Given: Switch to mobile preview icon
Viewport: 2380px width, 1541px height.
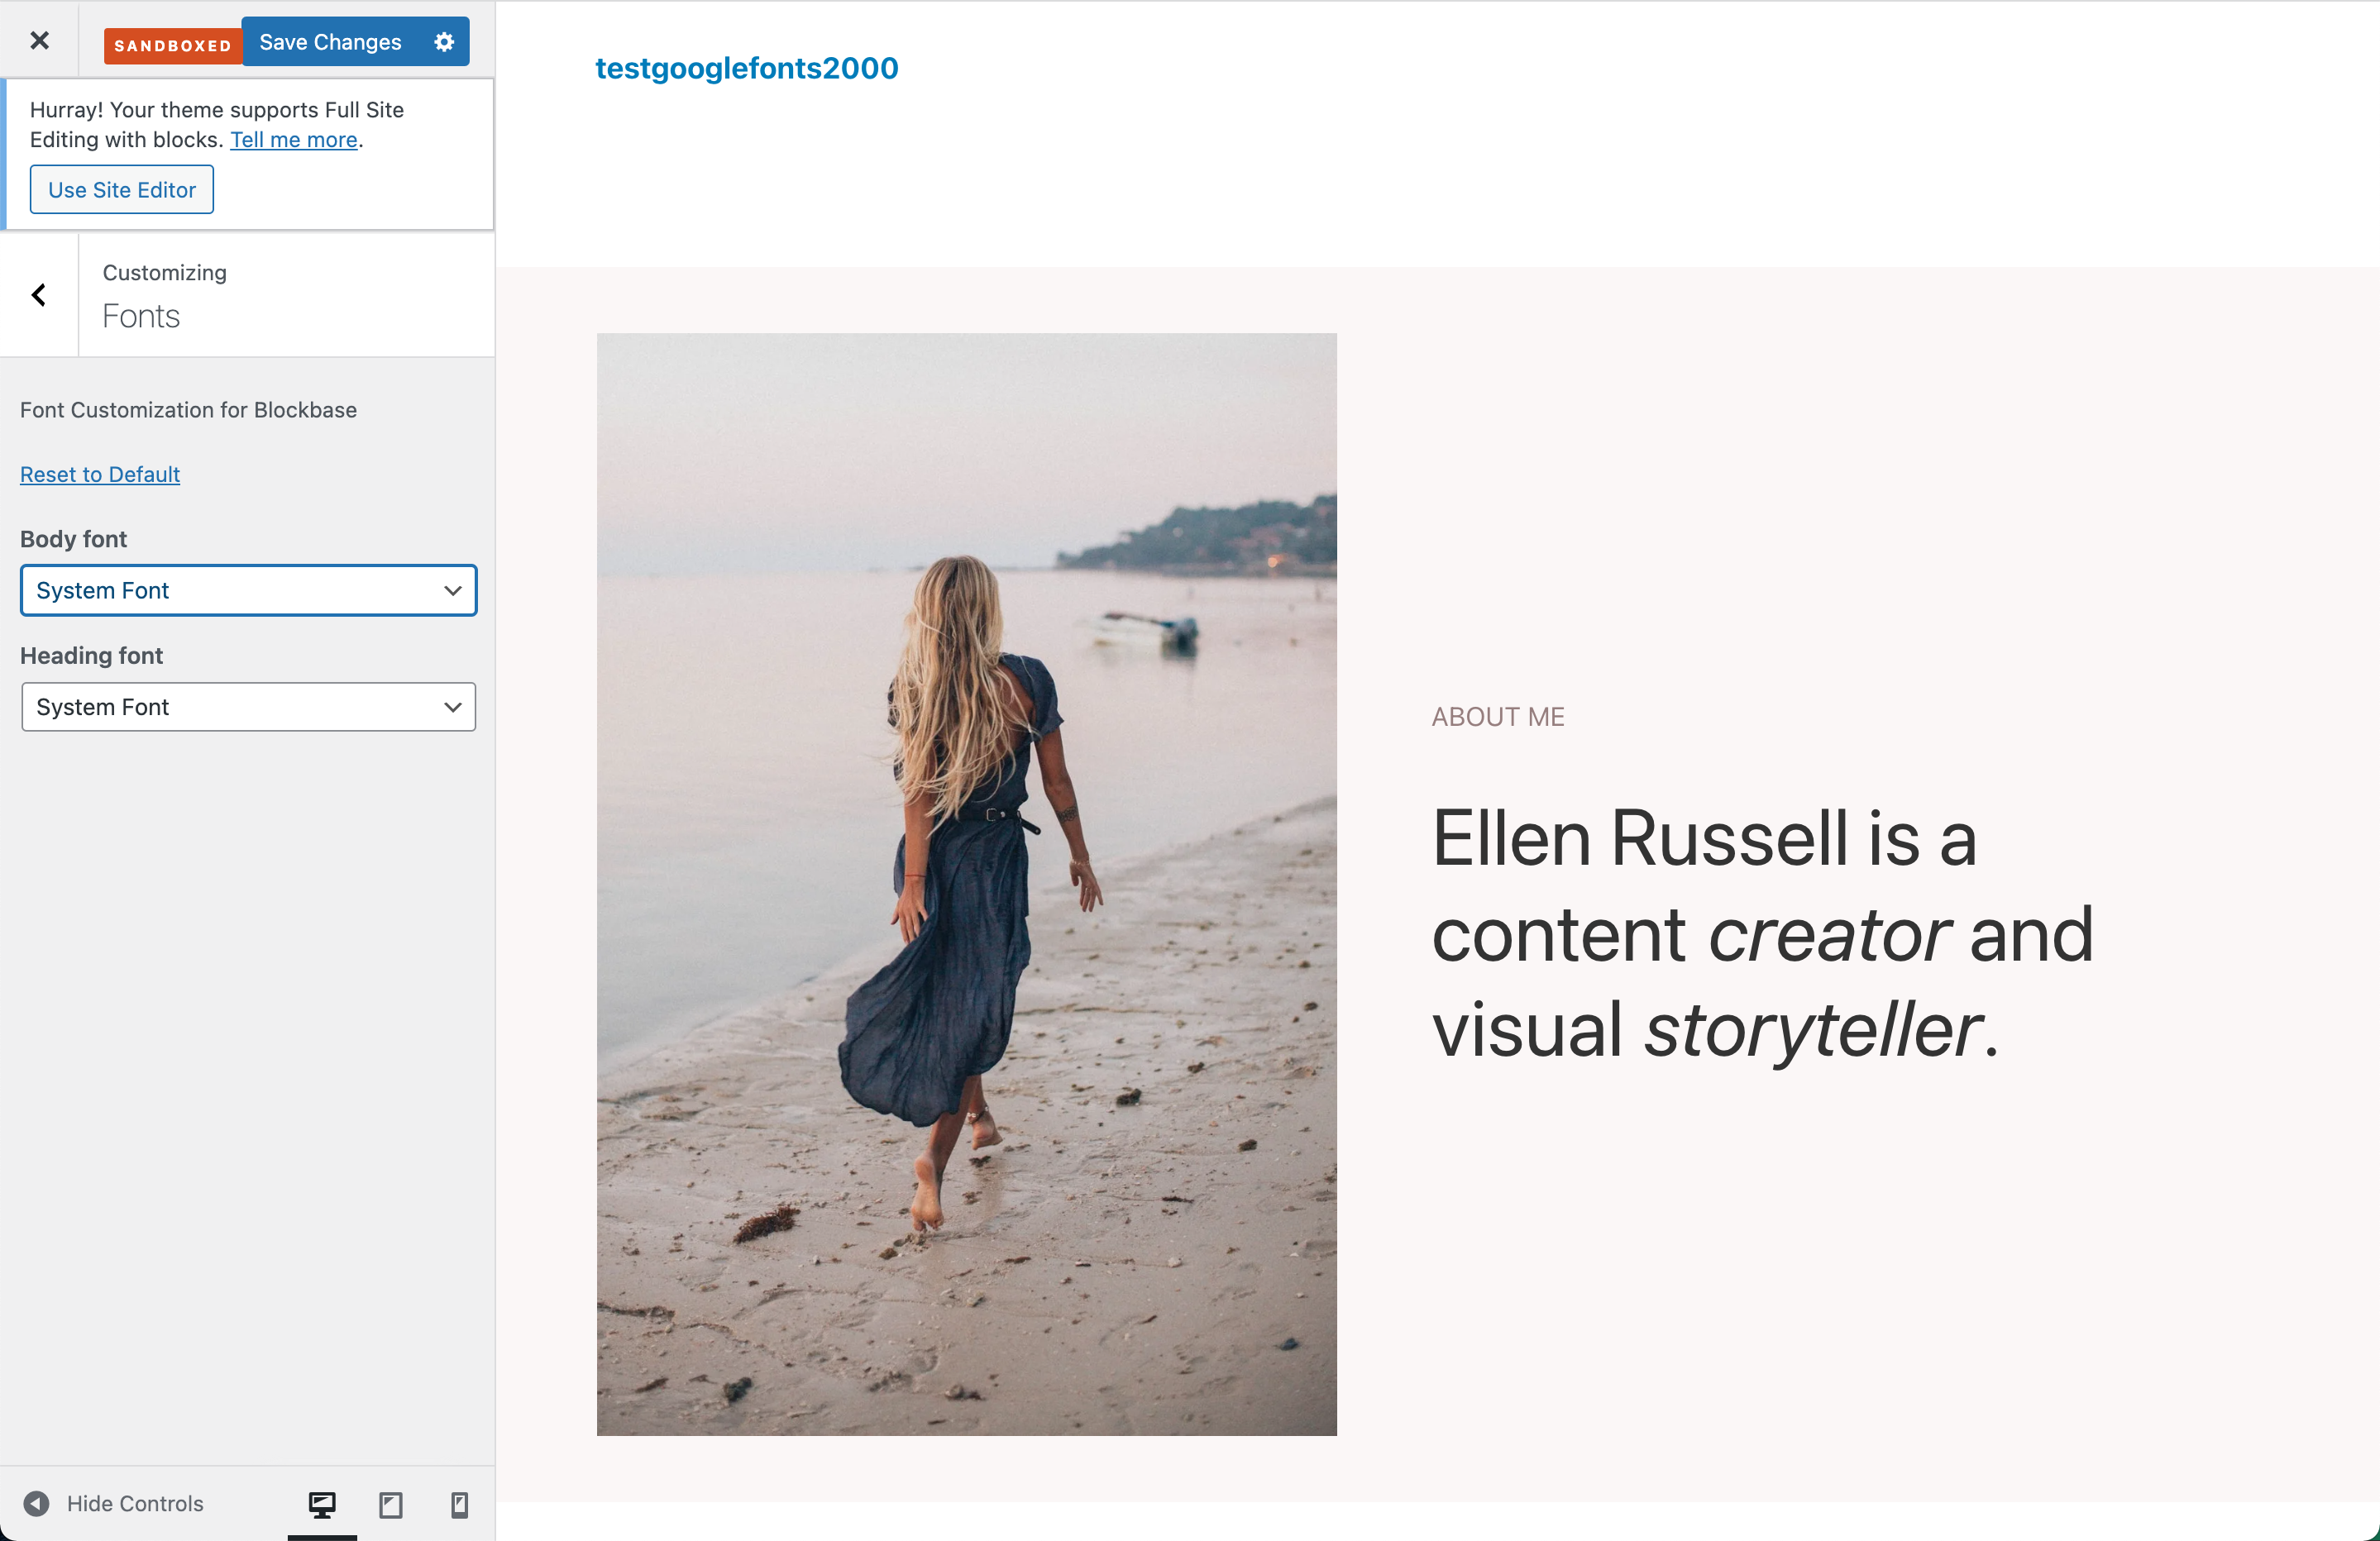Looking at the screenshot, I should point(459,1504).
